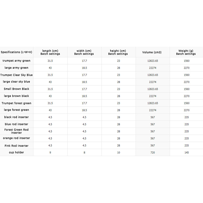This screenshot has width=203, height=203.
Task: Click the large army green row label
Action: pyautogui.click(x=16, y=68)
